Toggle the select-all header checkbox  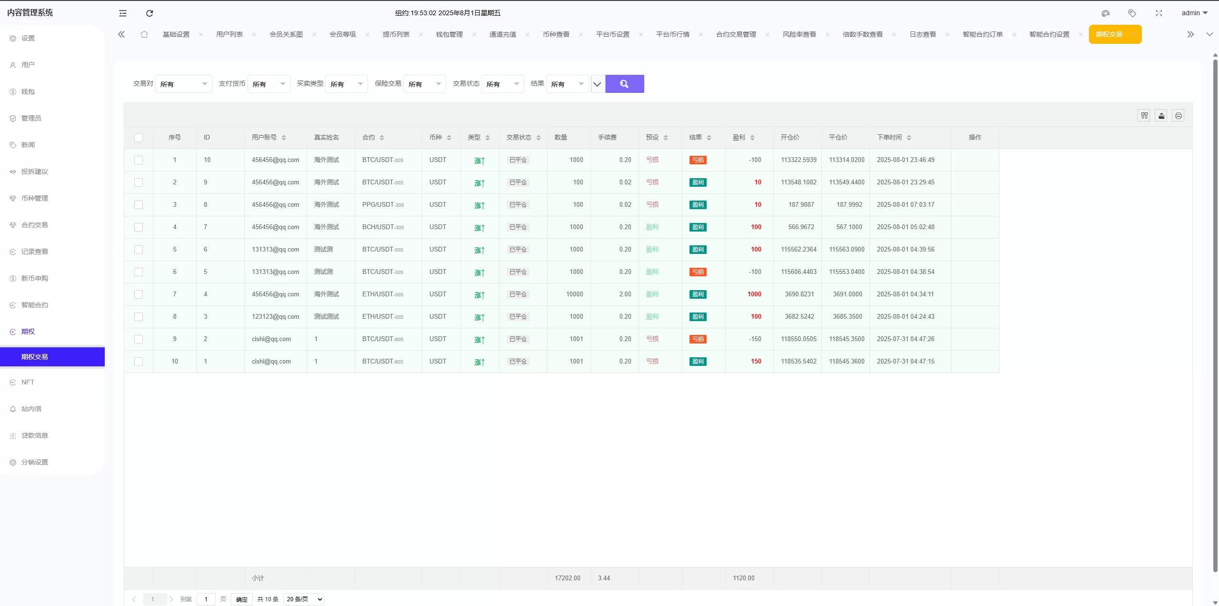point(139,138)
